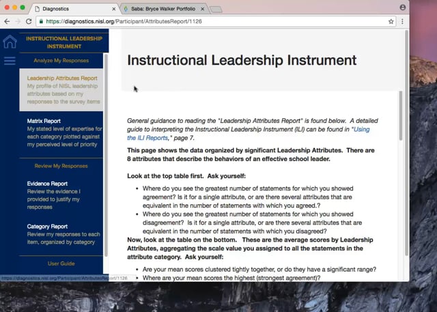Click 'Are your mean scores clustered' bullet
This screenshot has height=312, width=437.
(259, 270)
